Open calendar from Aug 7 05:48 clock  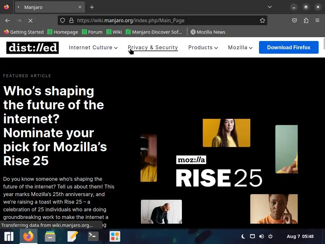click(300, 236)
